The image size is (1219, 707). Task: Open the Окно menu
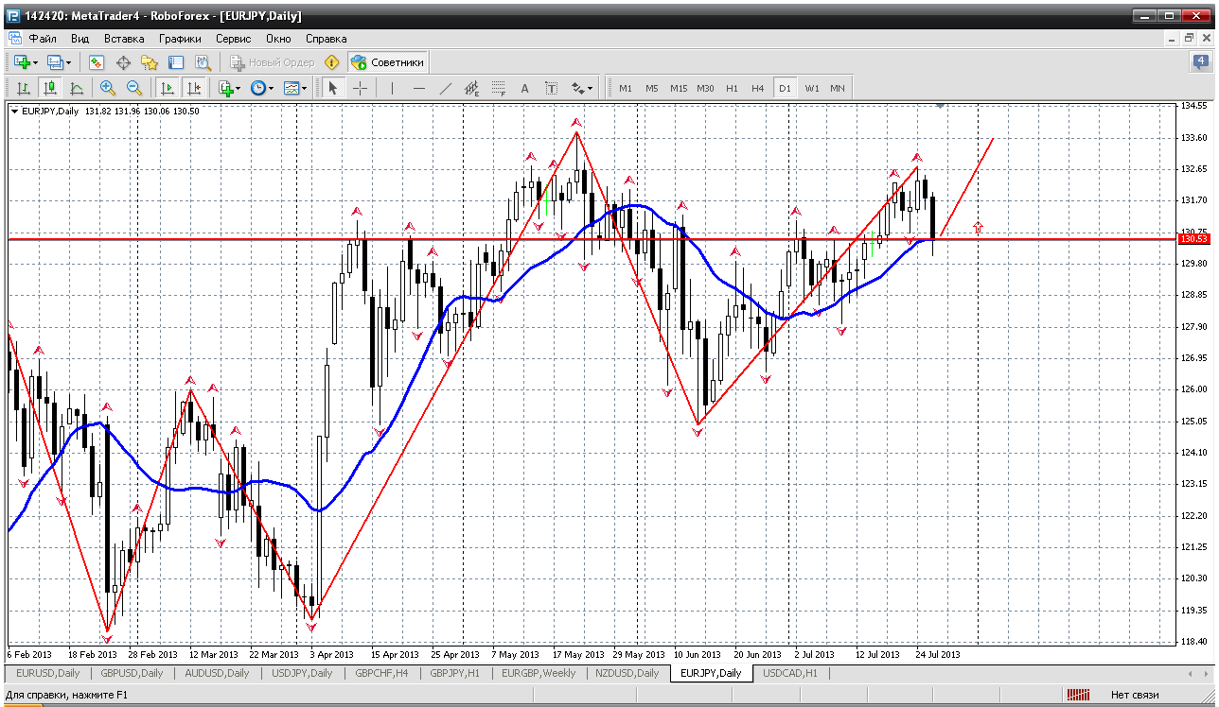[x=278, y=39]
